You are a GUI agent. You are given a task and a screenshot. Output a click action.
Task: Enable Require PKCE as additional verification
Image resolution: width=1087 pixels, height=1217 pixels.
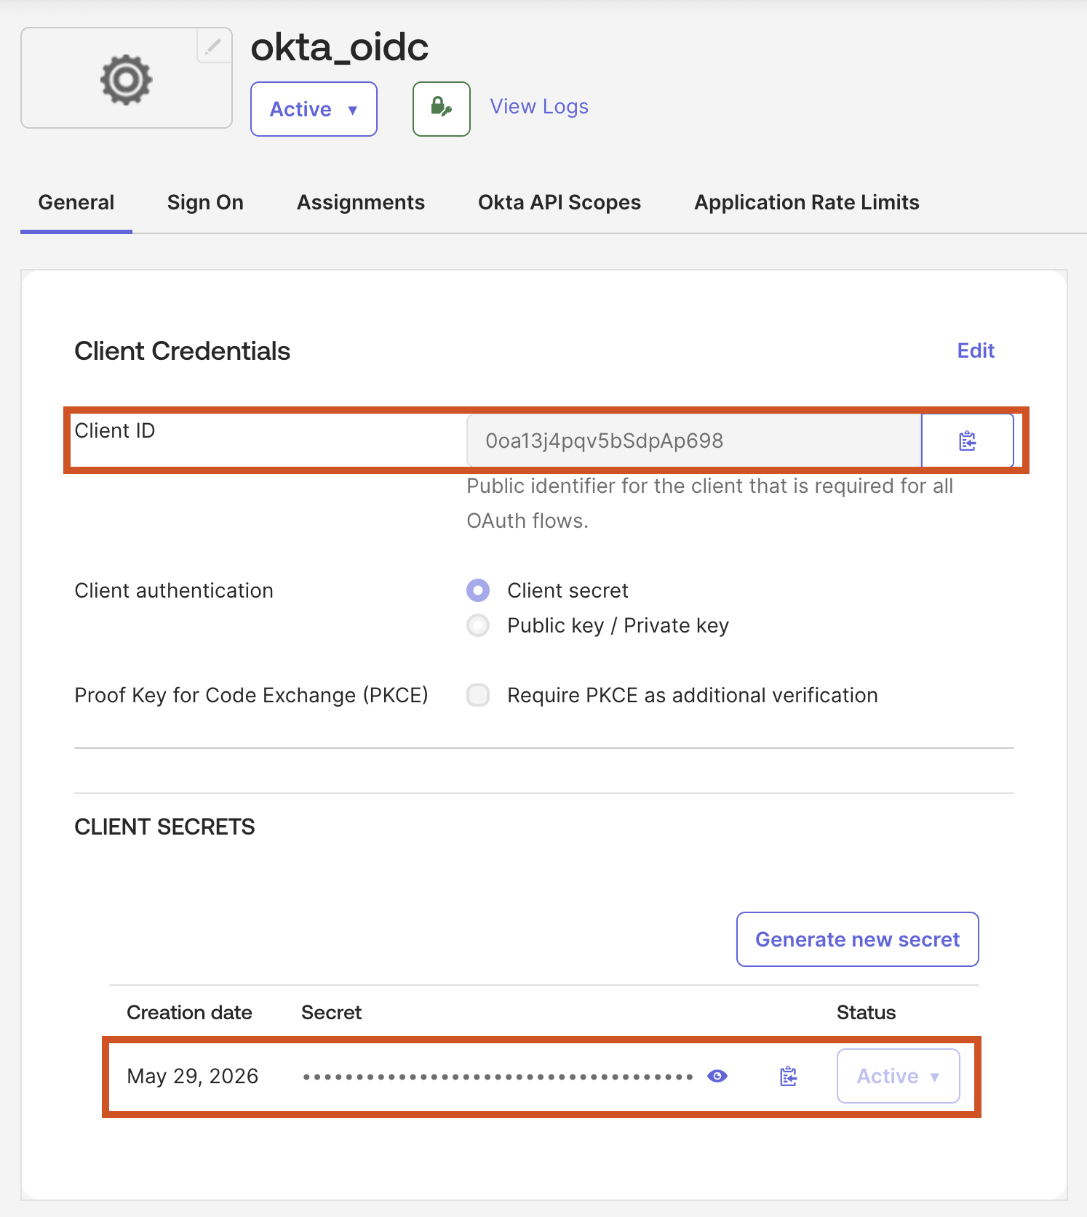point(478,695)
